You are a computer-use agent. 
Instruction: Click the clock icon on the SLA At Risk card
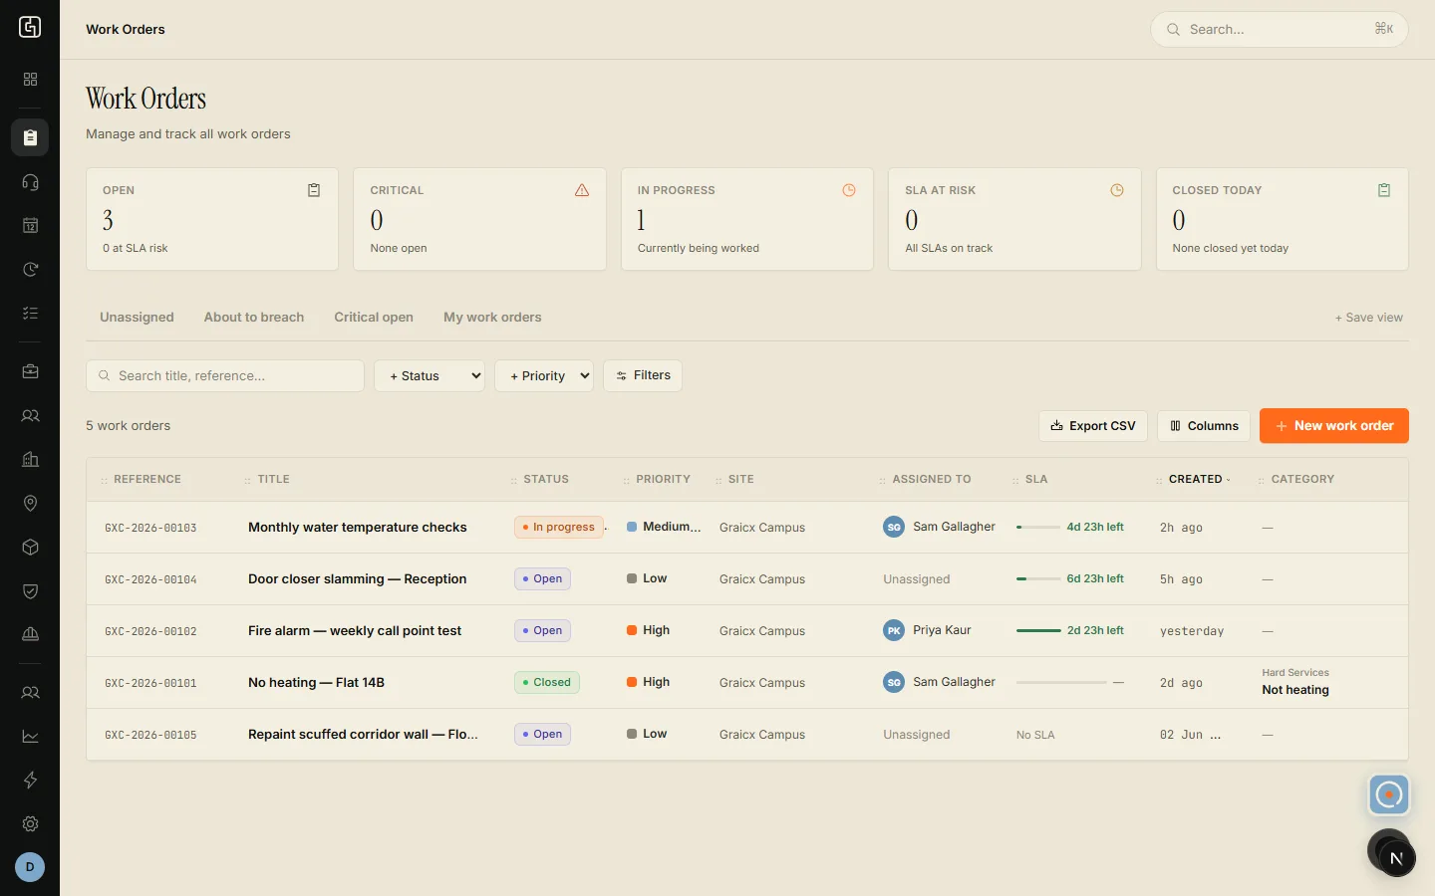coord(1117,190)
